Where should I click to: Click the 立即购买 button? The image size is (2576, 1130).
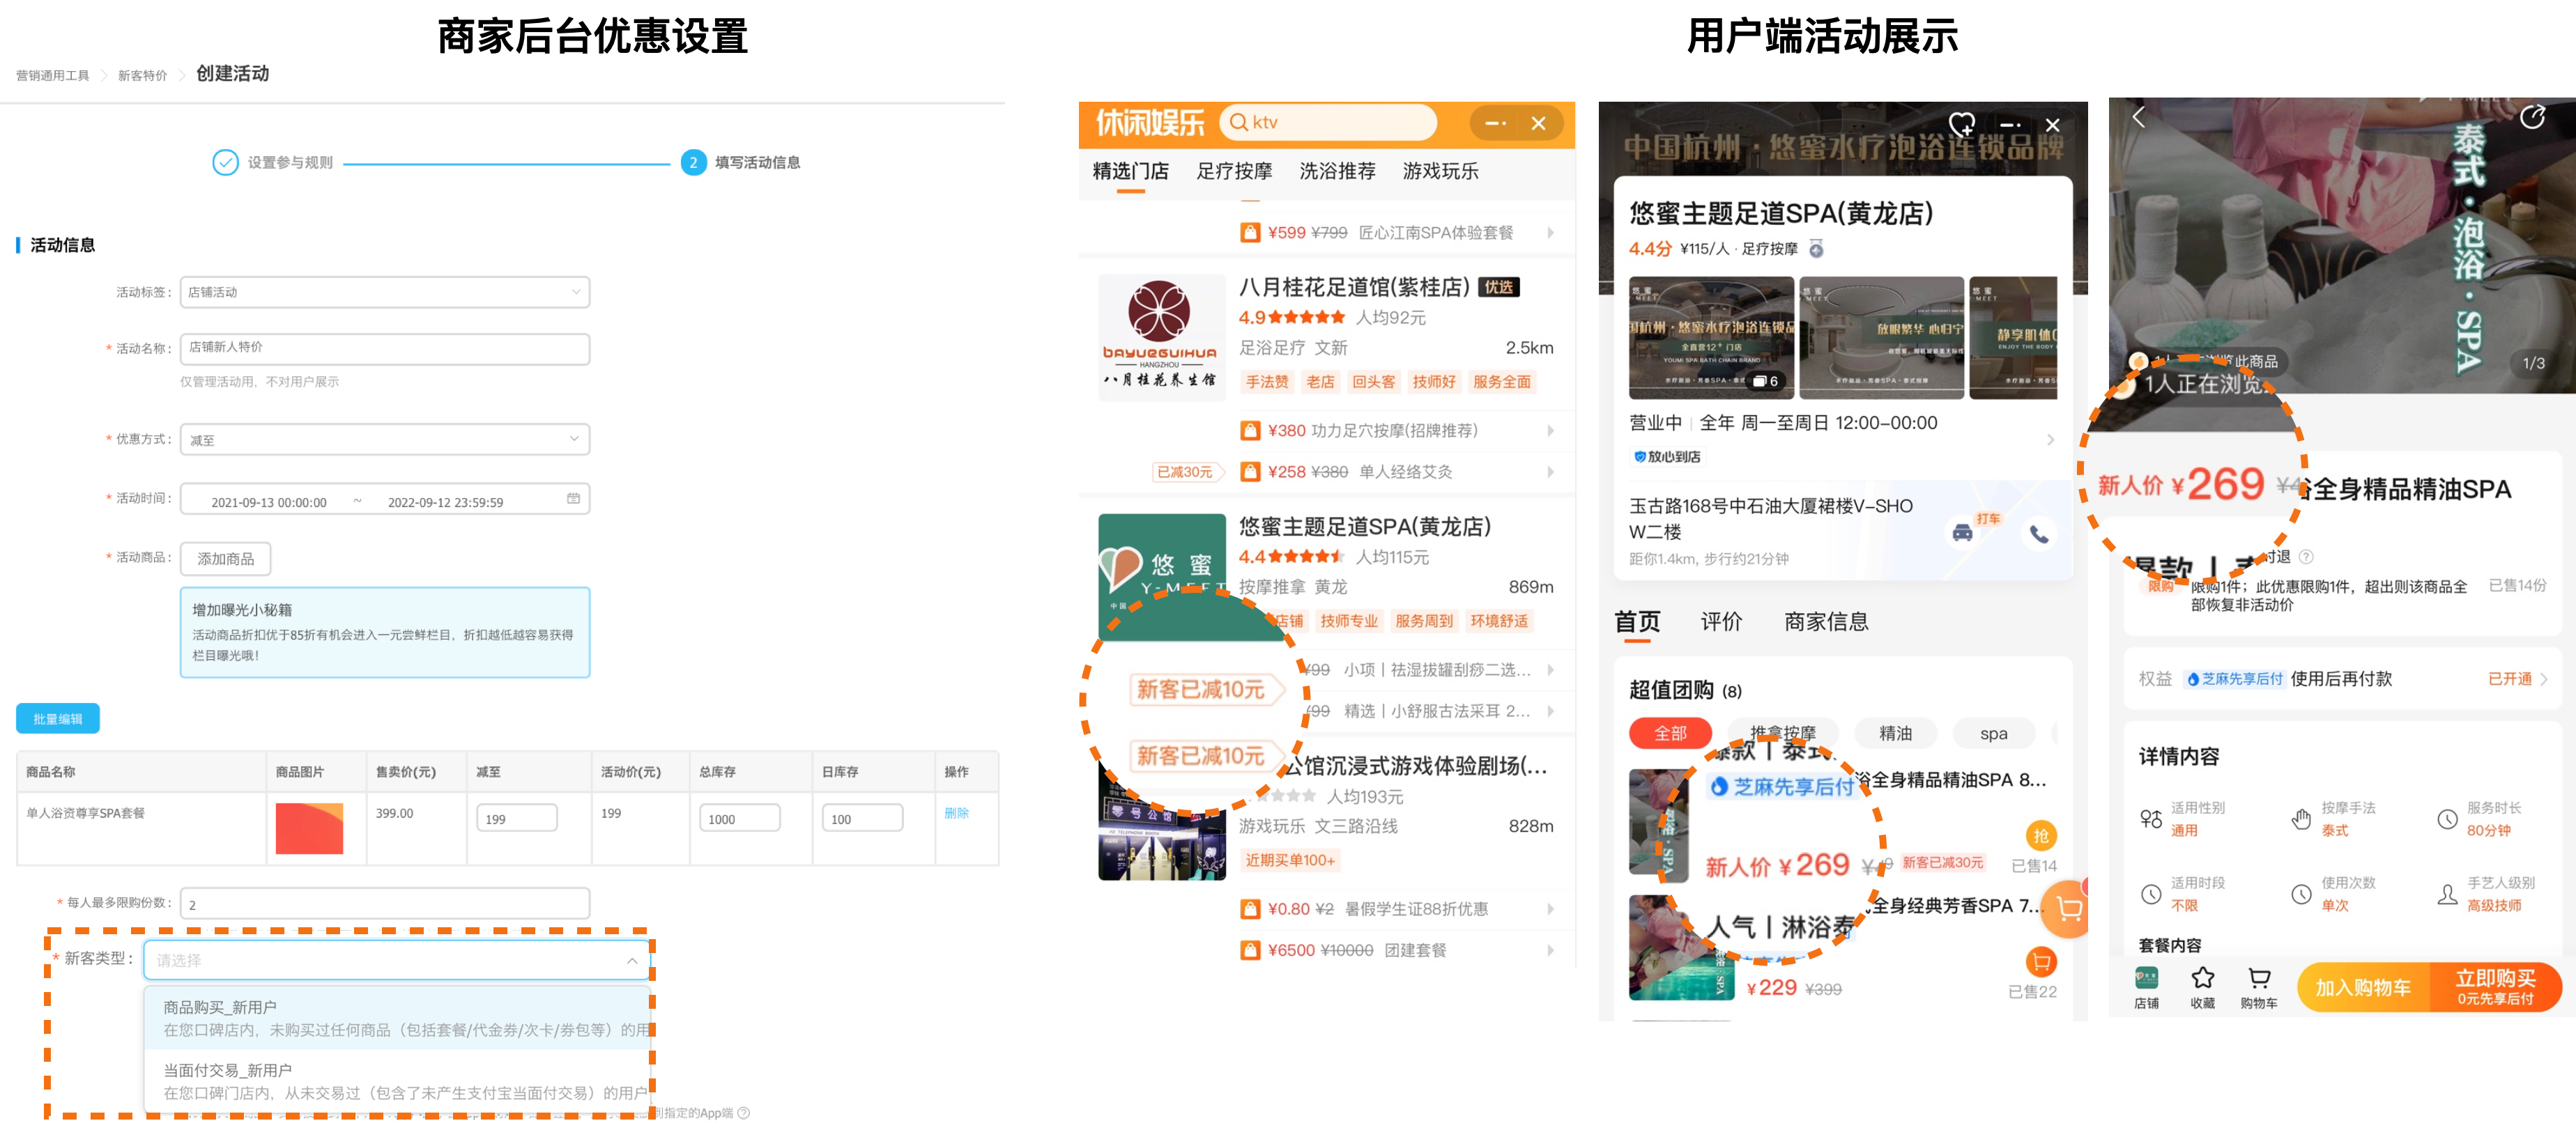2496,987
